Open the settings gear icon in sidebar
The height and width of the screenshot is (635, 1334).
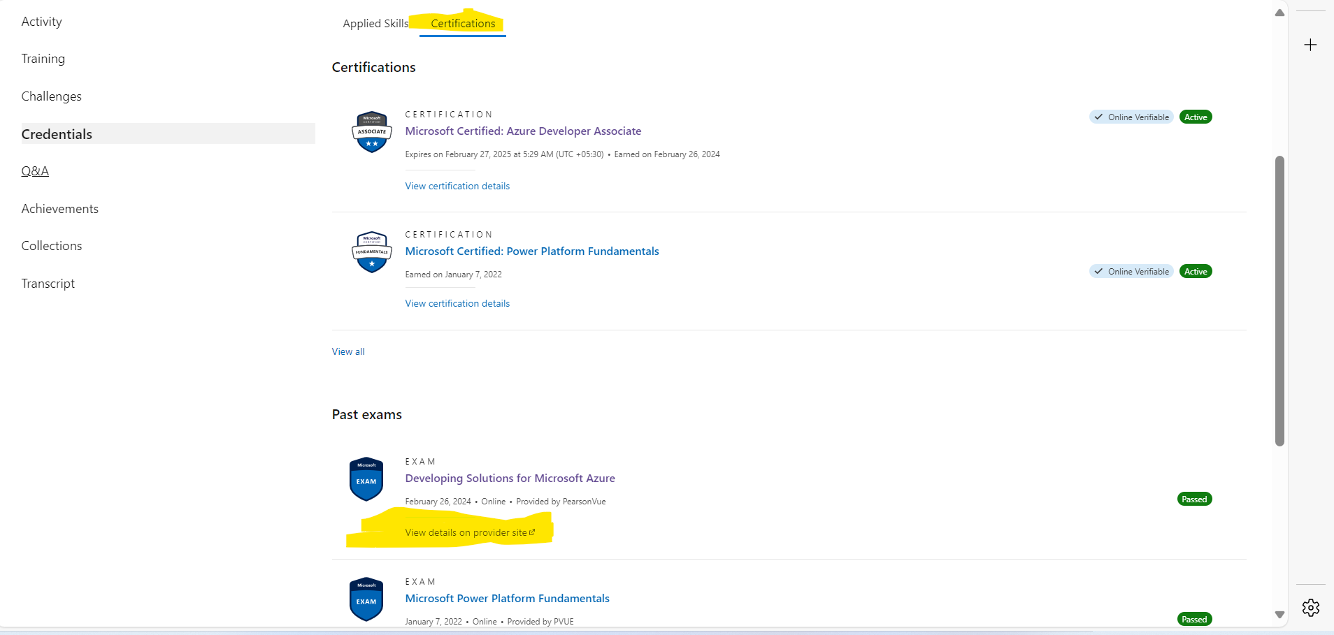tap(1311, 608)
